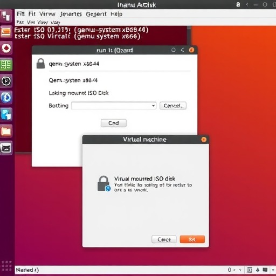Click the Fas item in secondary toolbar
The height and width of the screenshot is (276, 276).
click(20, 22)
